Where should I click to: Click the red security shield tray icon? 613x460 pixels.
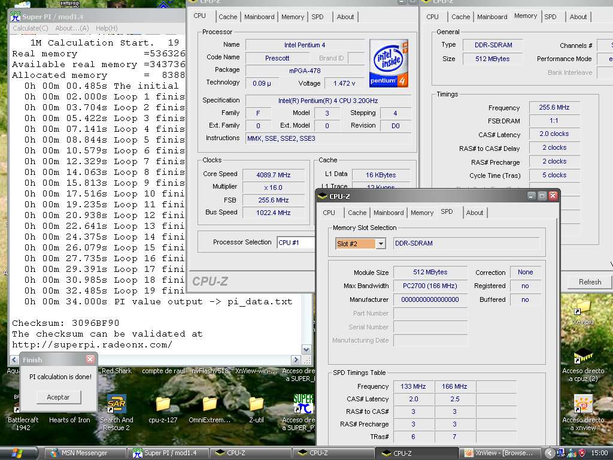pyautogui.click(x=582, y=453)
